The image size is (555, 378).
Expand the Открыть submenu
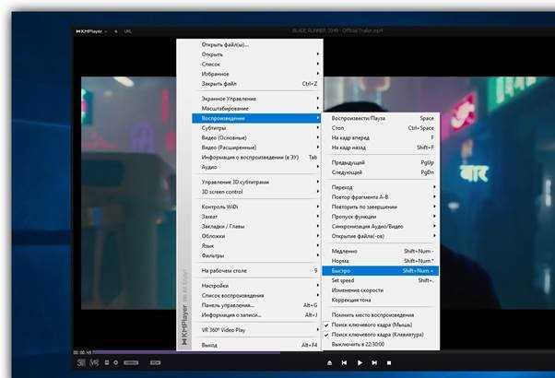(x=256, y=54)
